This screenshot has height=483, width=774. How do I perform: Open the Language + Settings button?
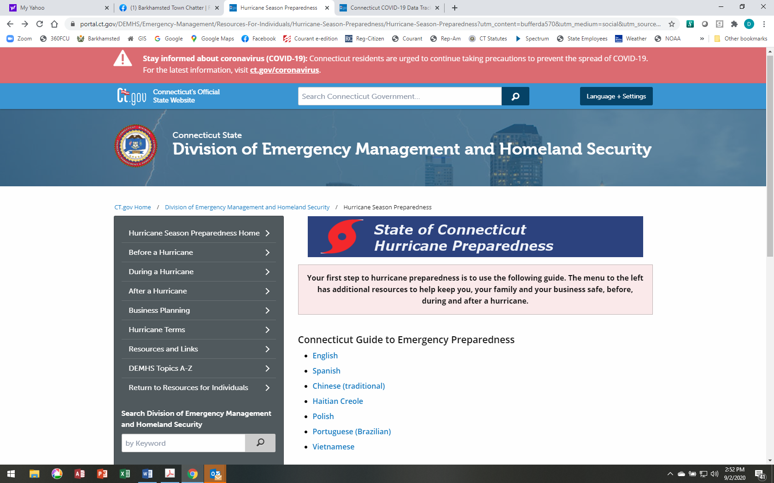click(x=616, y=96)
